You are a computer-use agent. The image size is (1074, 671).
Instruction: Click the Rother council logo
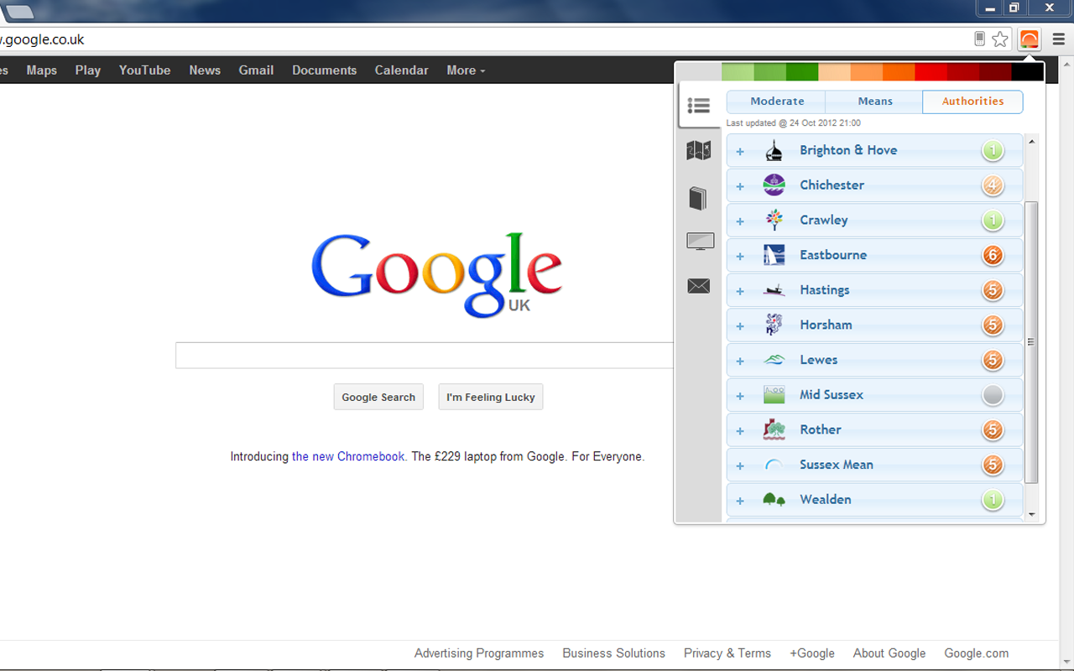click(774, 429)
